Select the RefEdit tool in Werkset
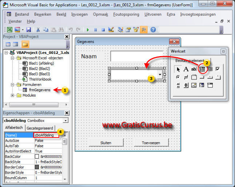Image resolution: width=235 pixels, height=187 pixels. point(202,85)
